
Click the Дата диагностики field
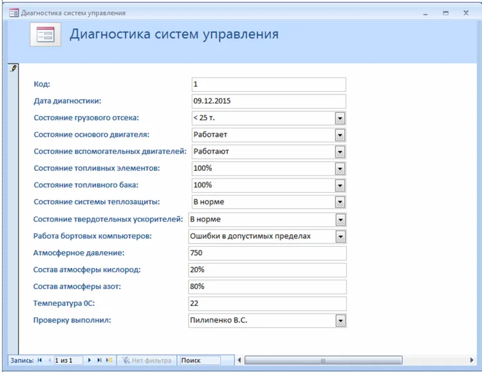coord(268,102)
